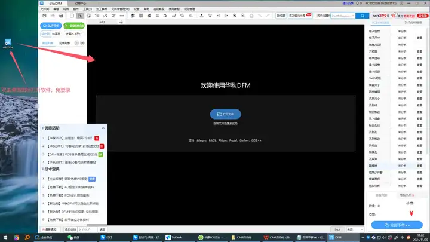Open the 规则管理 menu
The width and height of the screenshot is (430, 242).
(x=189, y=9)
